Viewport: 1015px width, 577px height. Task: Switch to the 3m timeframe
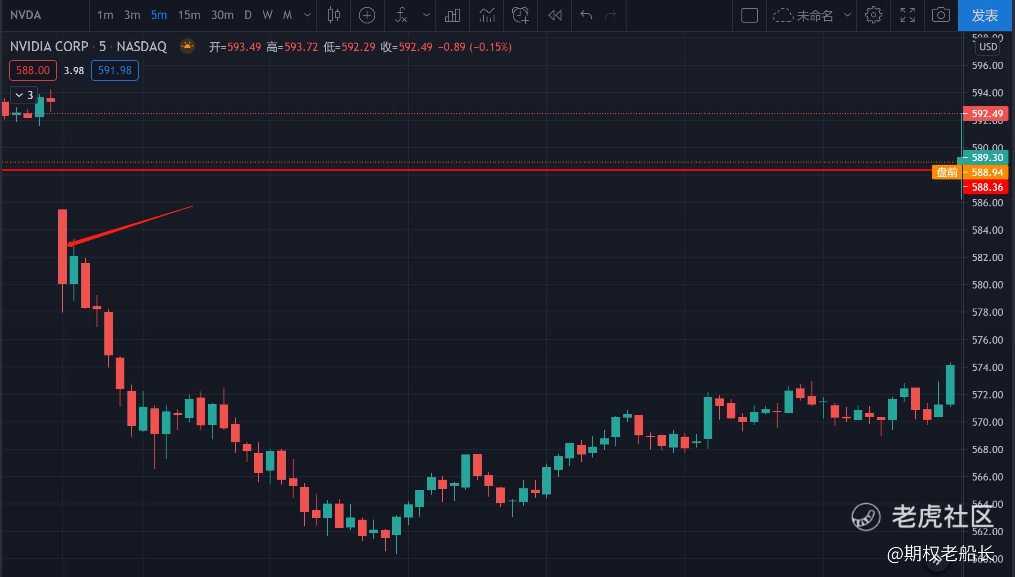pyautogui.click(x=132, y=15)
